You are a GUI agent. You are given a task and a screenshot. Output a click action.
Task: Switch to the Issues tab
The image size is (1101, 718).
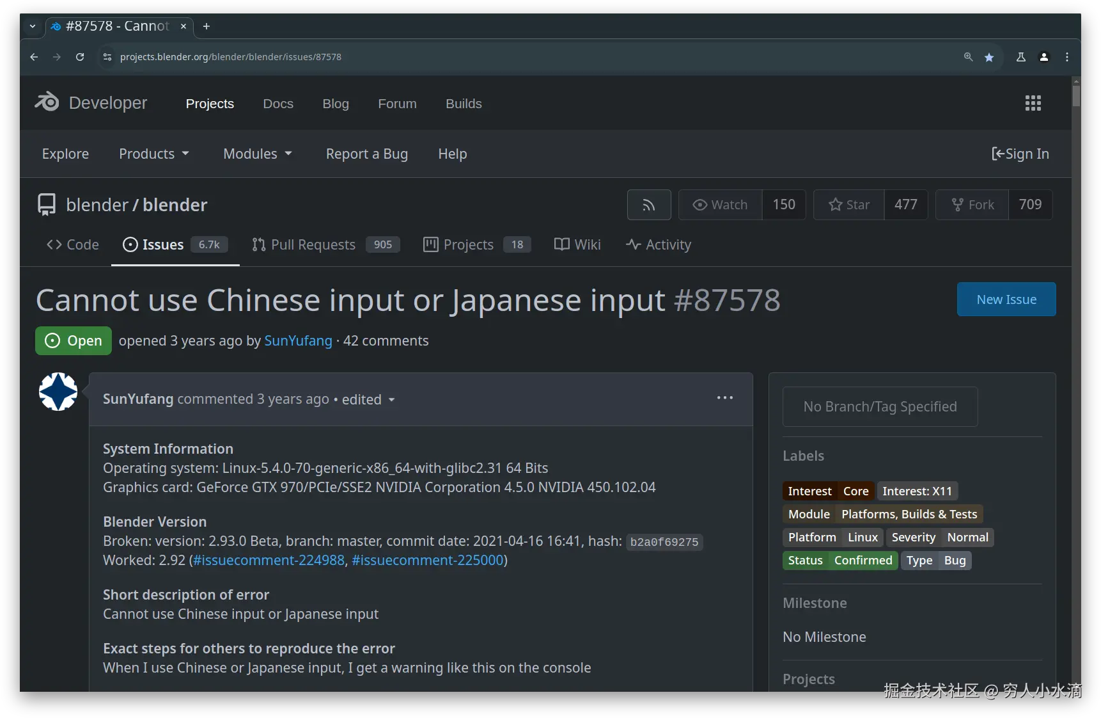point(175,244)
